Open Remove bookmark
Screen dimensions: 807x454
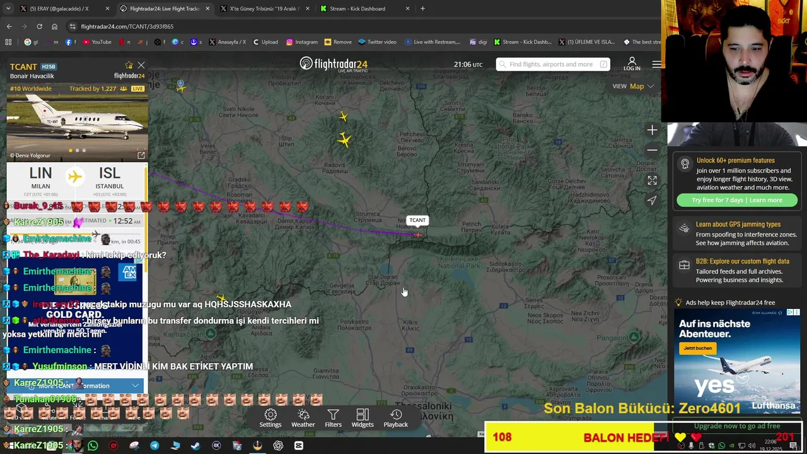pos(338,42)
